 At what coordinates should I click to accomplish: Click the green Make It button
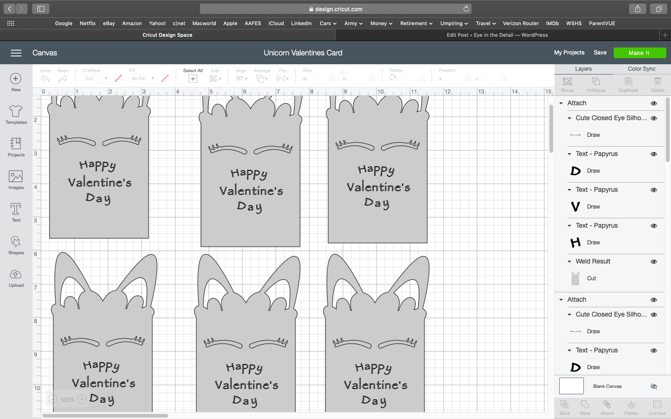click(639, 53)
